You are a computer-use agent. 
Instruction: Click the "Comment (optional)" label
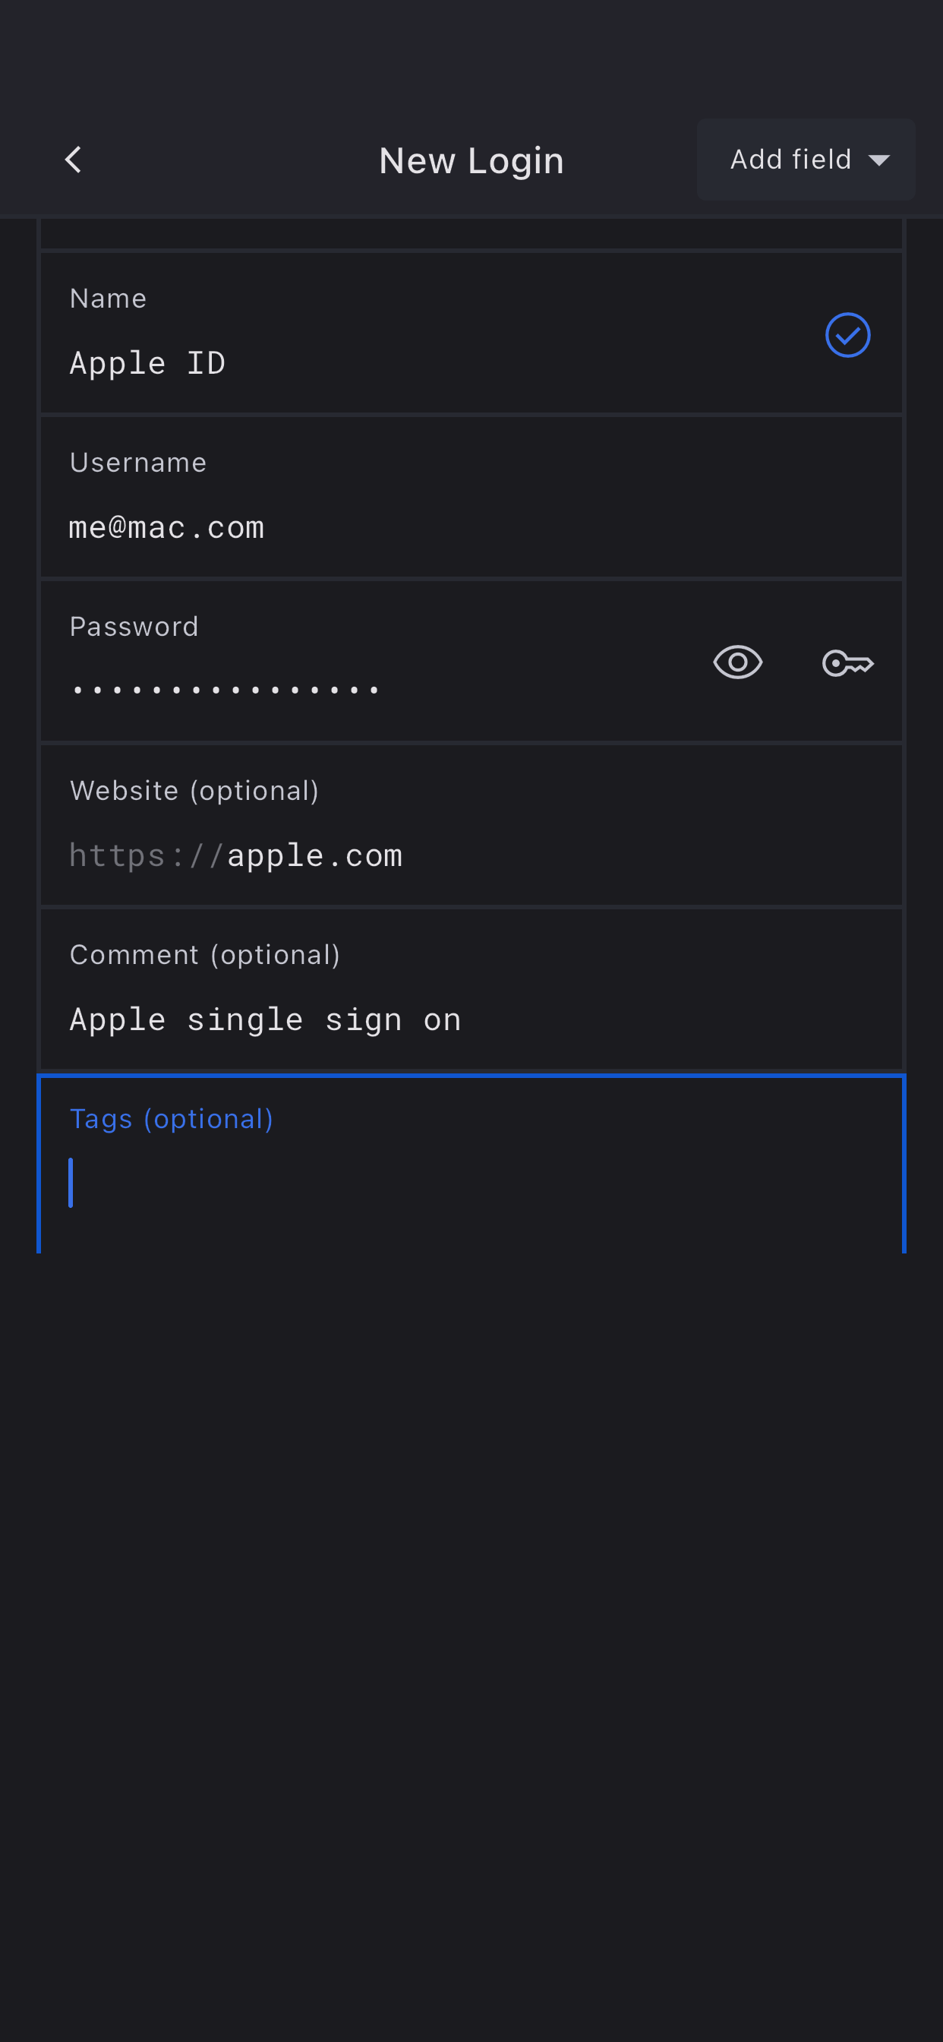[x=205, y=955]
